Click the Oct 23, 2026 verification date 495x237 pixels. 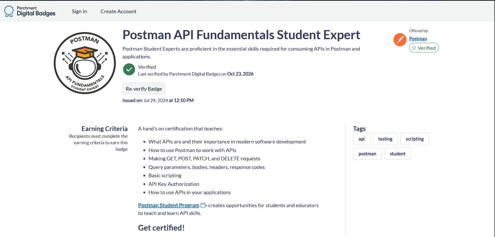[240, 74]
